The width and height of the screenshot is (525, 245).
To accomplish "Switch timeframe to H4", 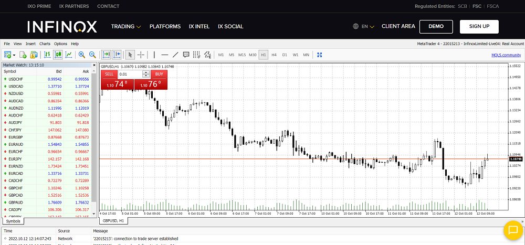I will coord(274,55).
